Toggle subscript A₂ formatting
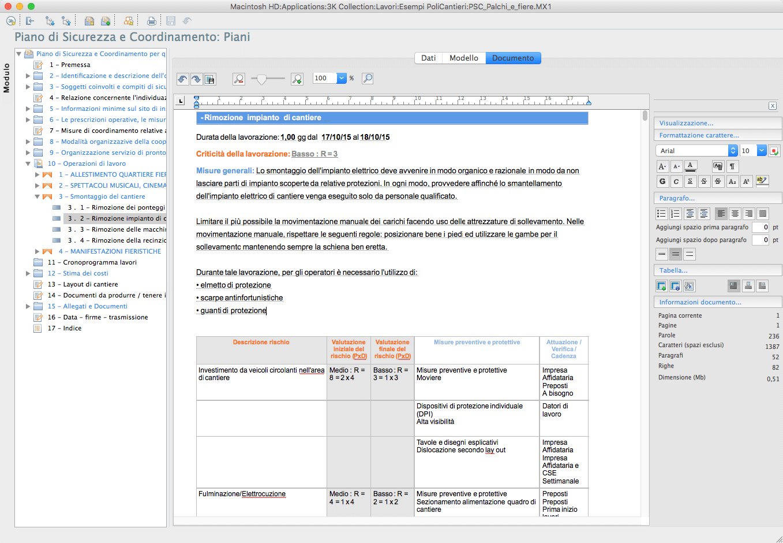783x543 pixels. coord(732,181)
